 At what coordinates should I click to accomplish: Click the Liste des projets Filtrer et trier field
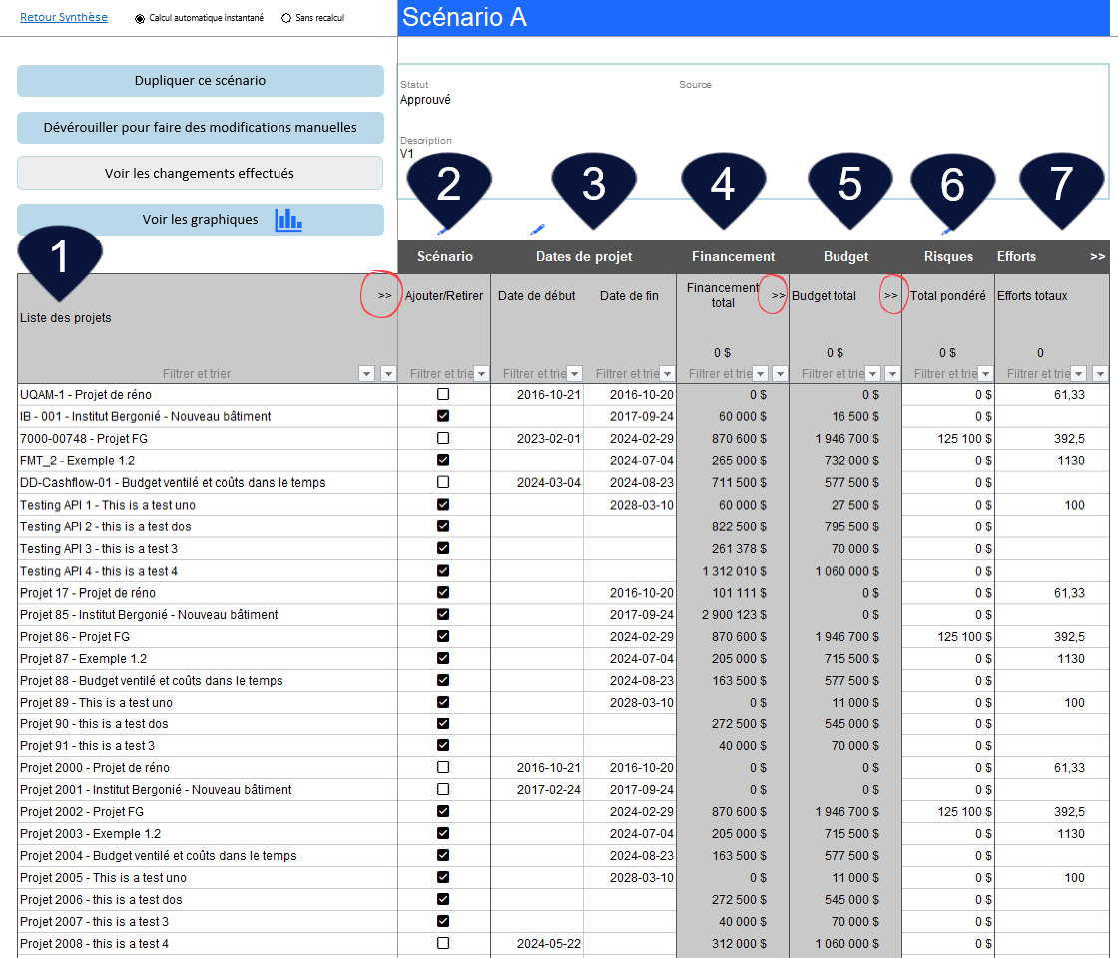pyautogui.click(x=197, y=373)
